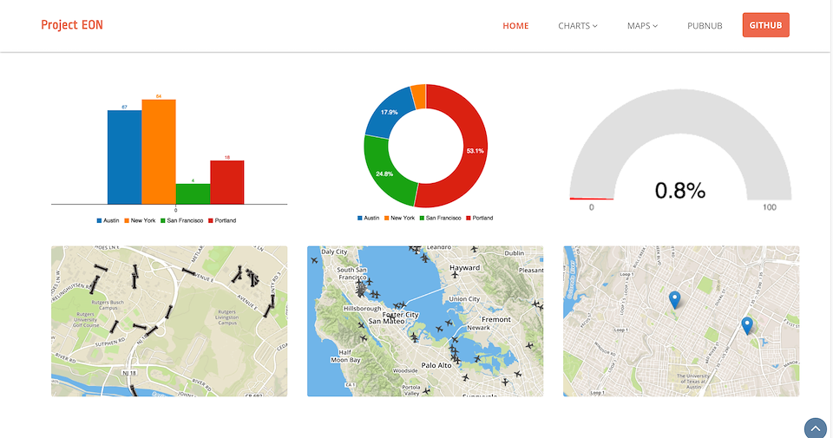
Task: Click the tall orange New York bar
Action: coord(159,151)
